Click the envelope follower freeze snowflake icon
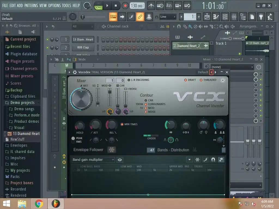279x209 pixels. [x=112, y=150]
